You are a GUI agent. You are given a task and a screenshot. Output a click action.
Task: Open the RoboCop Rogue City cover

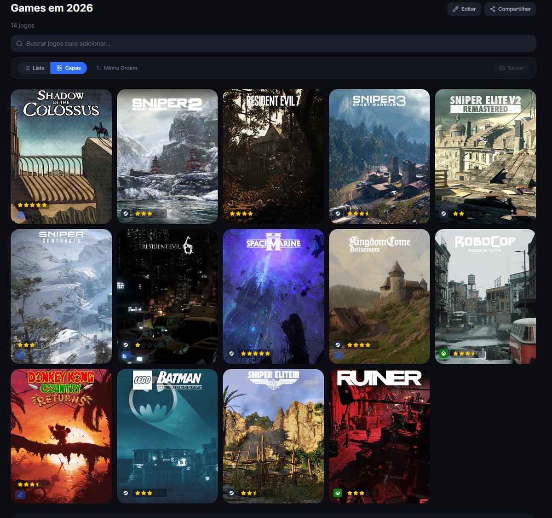click(x=485, y=297)
